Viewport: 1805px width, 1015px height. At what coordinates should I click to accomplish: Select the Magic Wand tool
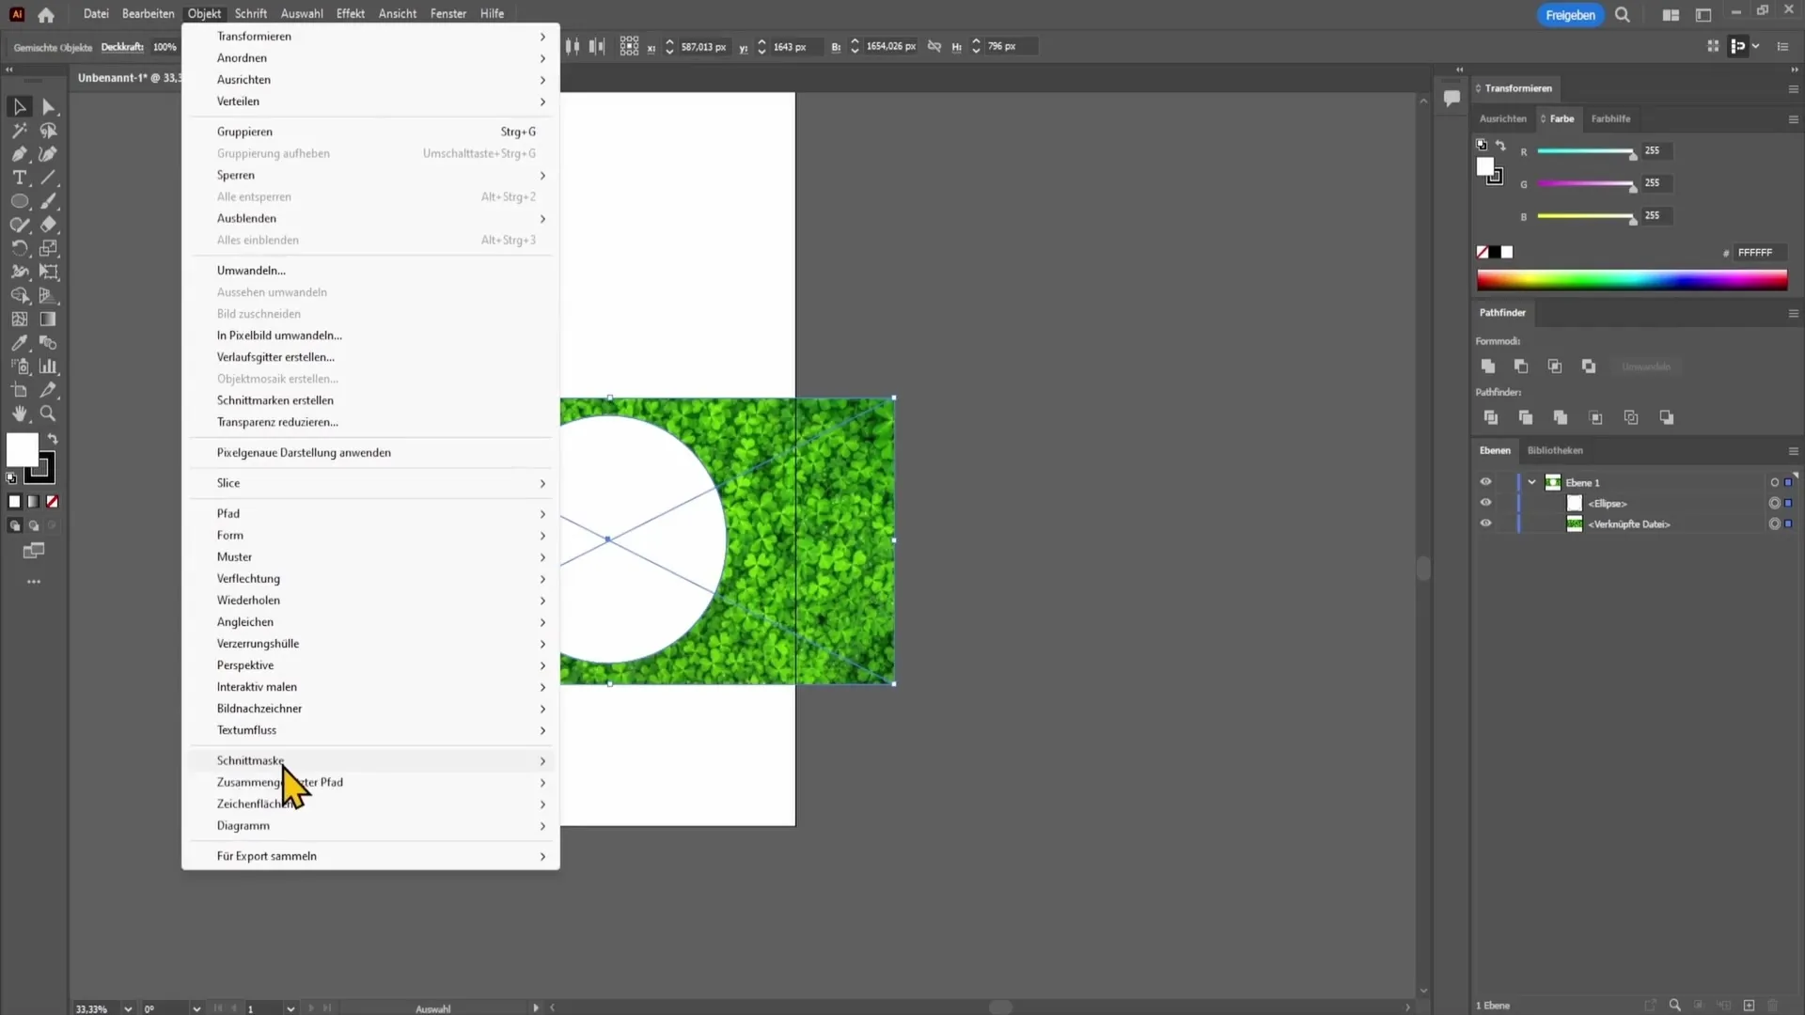19,131
